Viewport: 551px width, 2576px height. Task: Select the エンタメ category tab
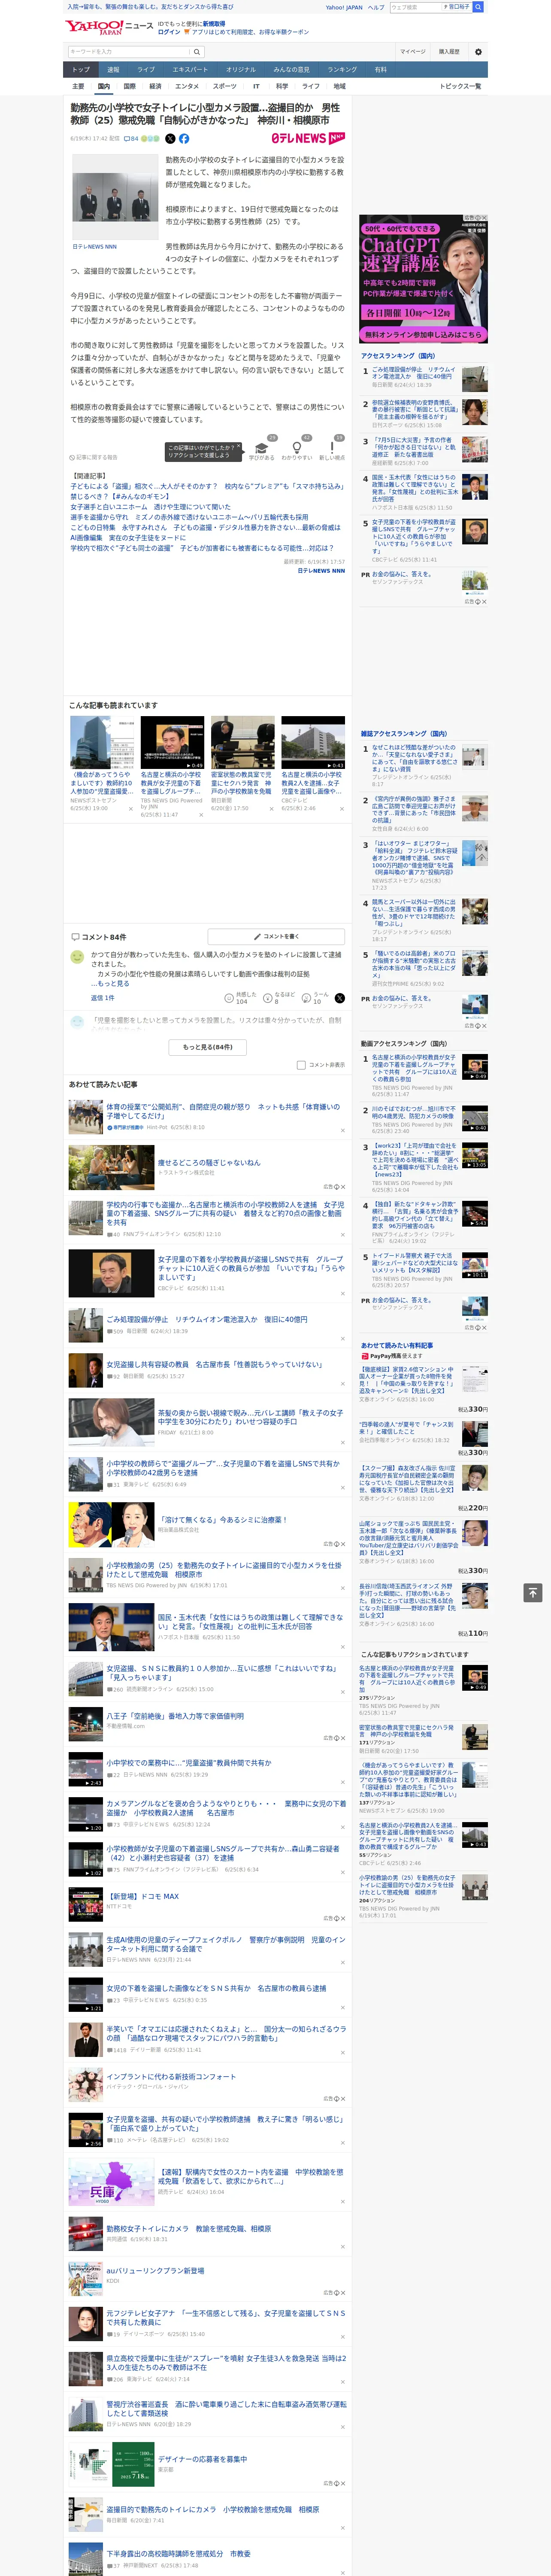coord(187,87)
